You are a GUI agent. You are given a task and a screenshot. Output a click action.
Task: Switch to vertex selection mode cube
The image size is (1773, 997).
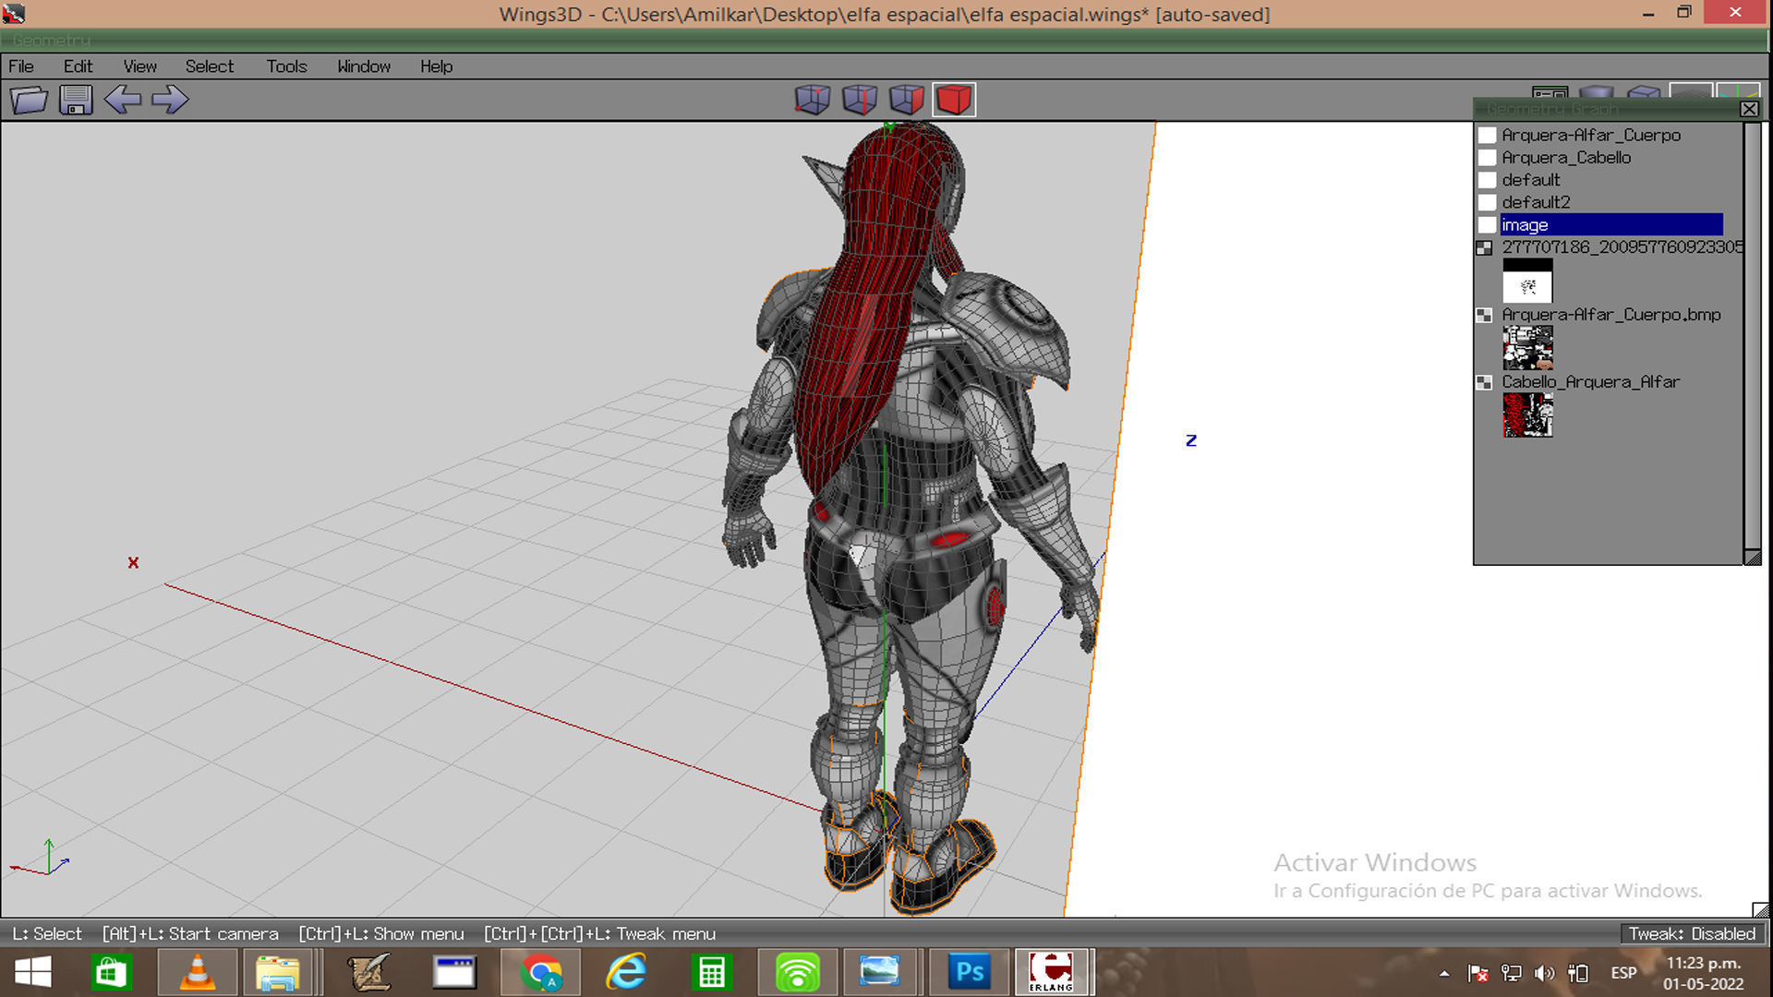click(813, 100)
